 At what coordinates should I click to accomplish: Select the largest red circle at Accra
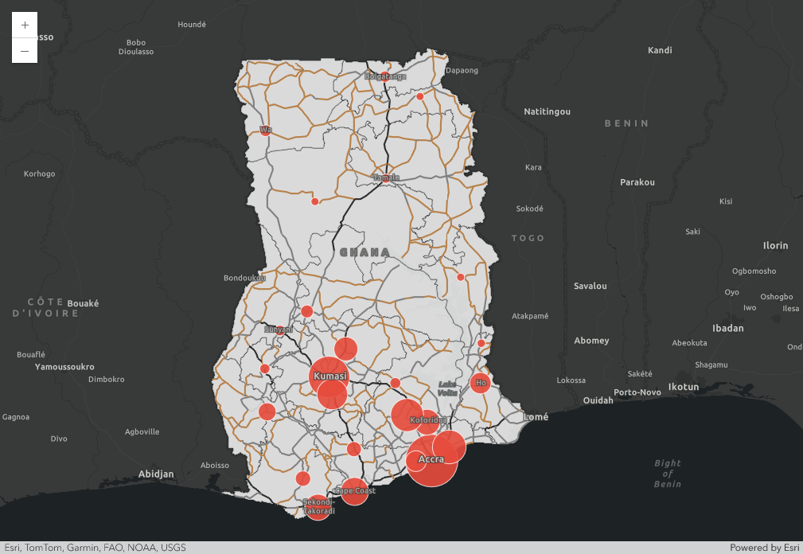pos(432,462)
